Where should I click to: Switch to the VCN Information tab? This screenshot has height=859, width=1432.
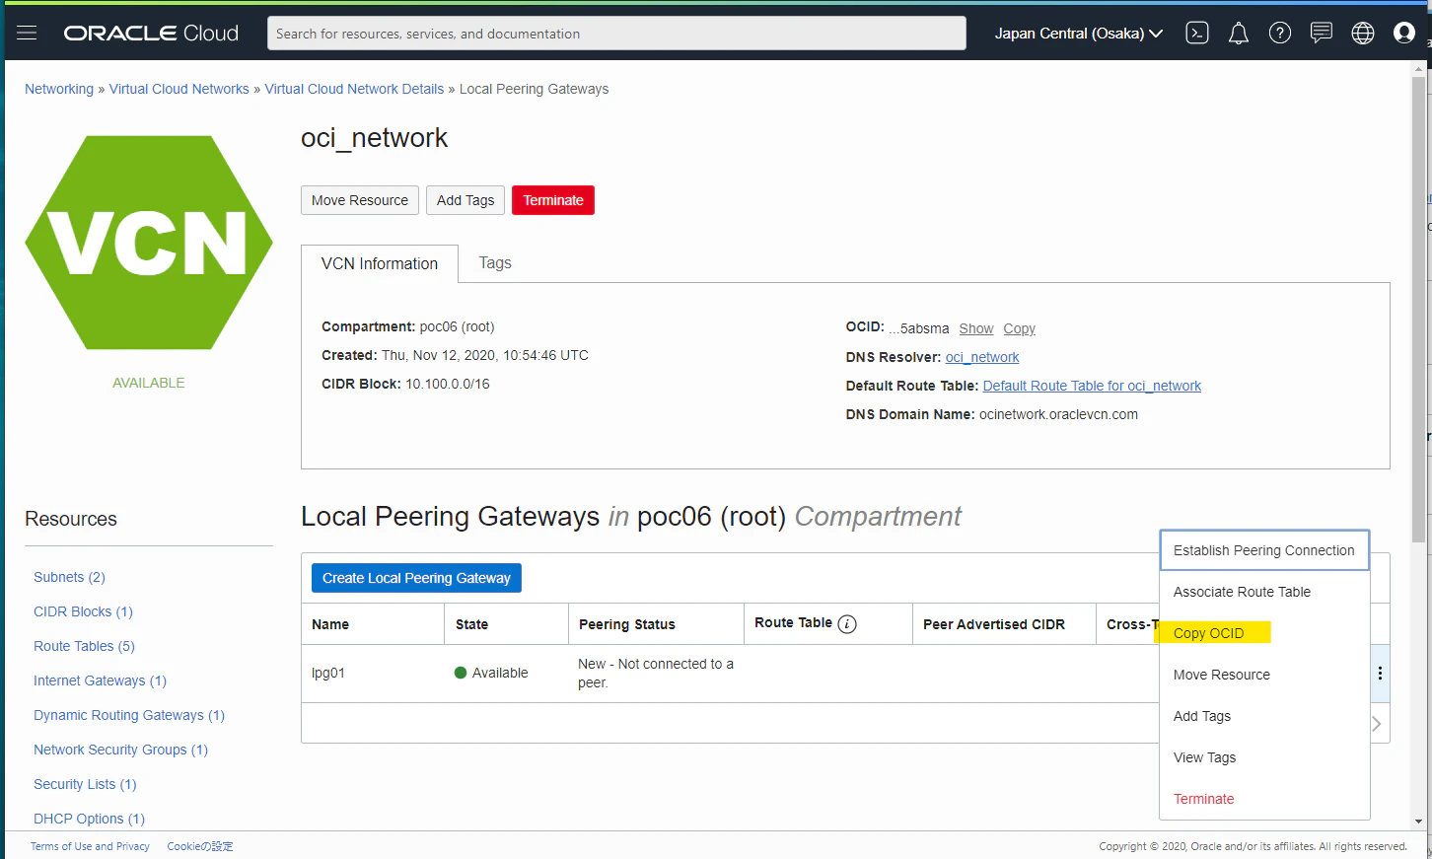[x=380, y=263]
